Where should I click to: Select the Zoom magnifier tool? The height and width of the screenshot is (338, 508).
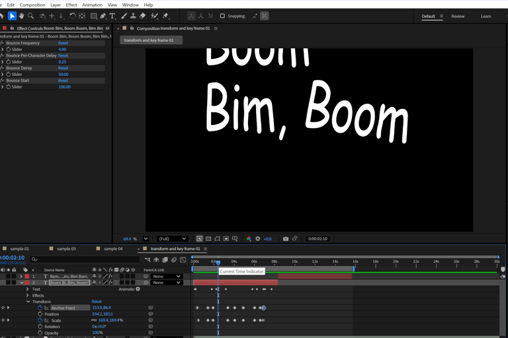click(30, 16)
